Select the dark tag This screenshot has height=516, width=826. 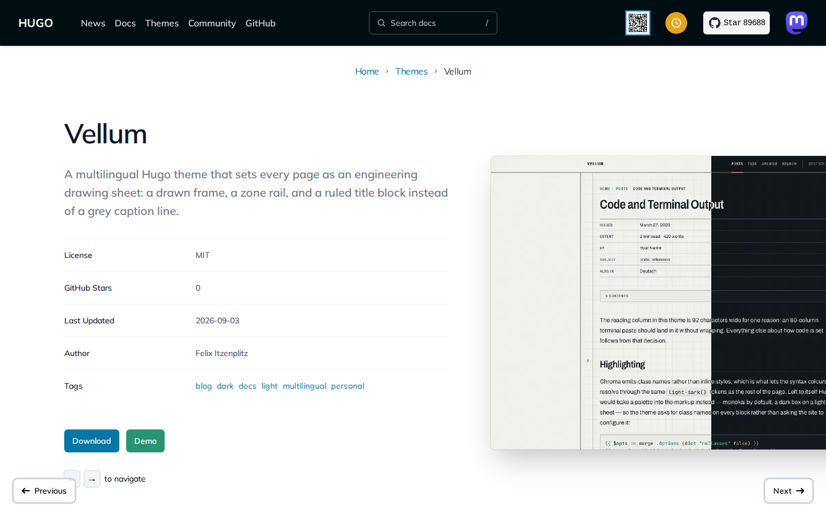coord(225,386)
